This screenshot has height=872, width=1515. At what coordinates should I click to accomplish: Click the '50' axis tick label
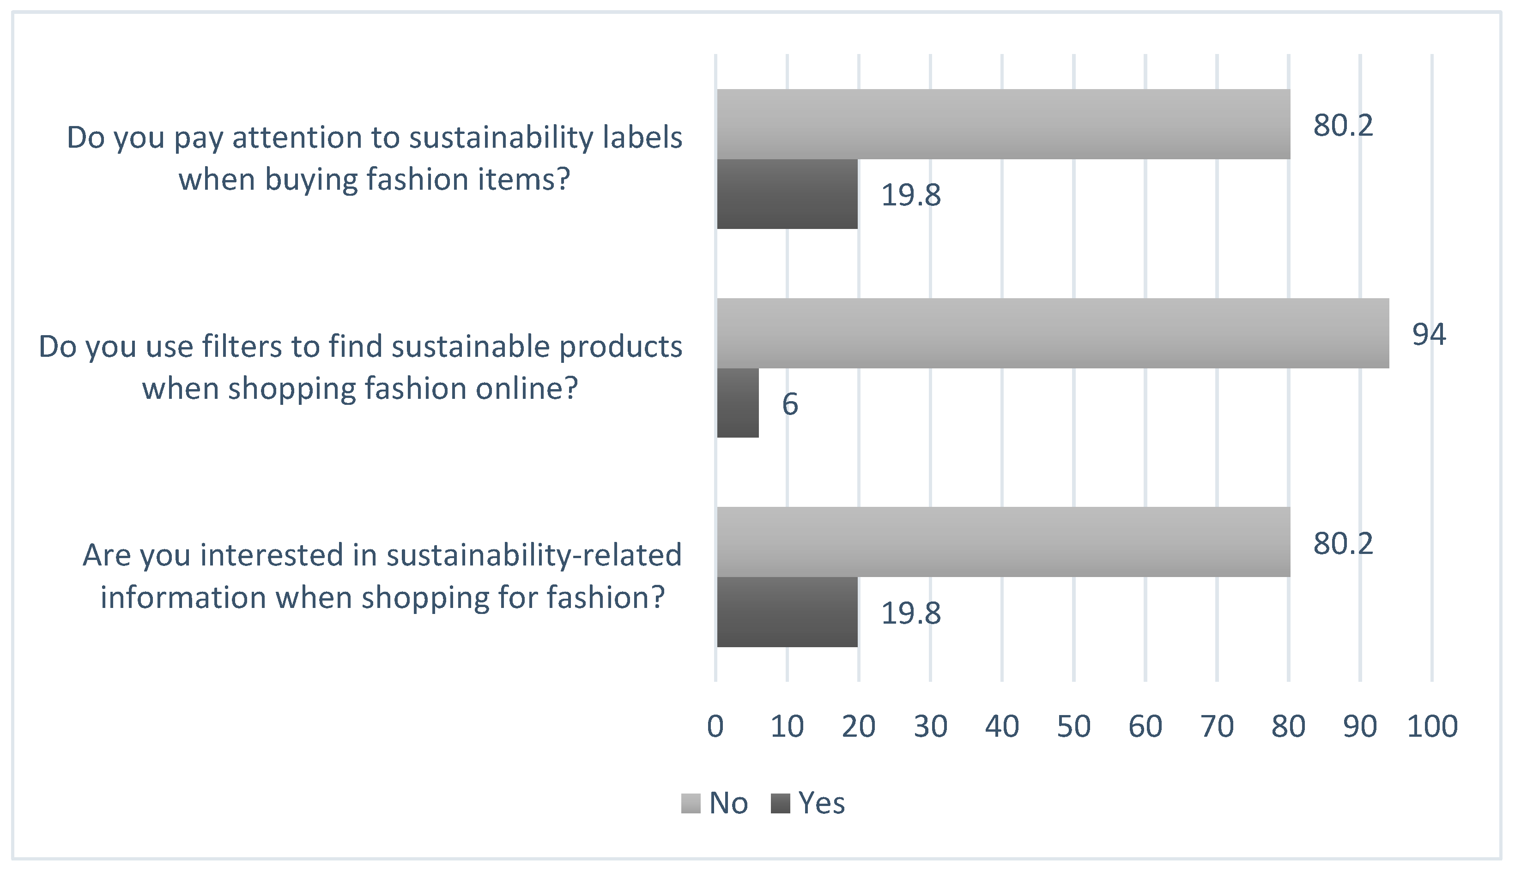coord(1073,727)
